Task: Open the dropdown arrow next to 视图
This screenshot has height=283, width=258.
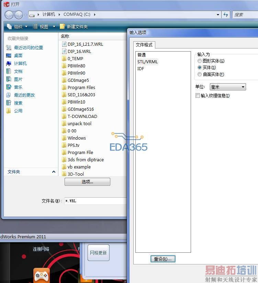Action: coord(54,27)
